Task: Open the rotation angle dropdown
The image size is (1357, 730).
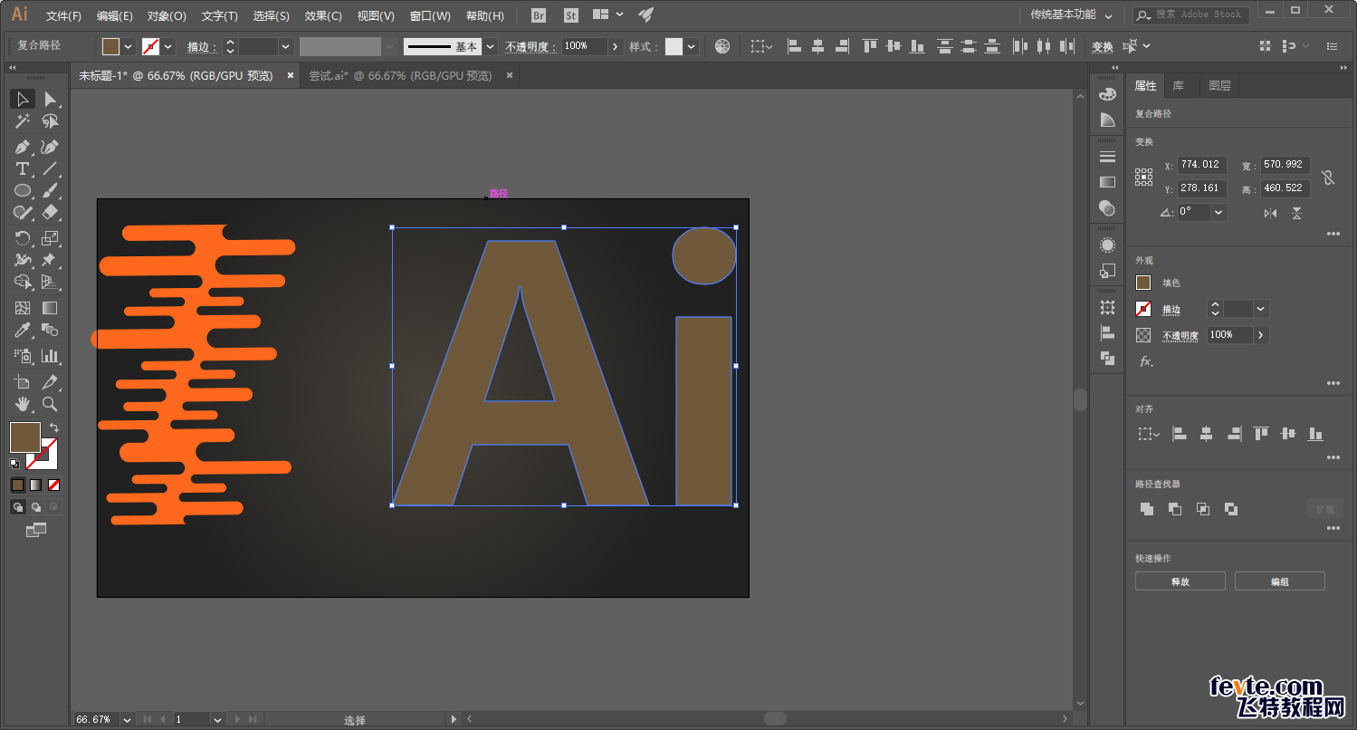Action: coord(1218,212)
